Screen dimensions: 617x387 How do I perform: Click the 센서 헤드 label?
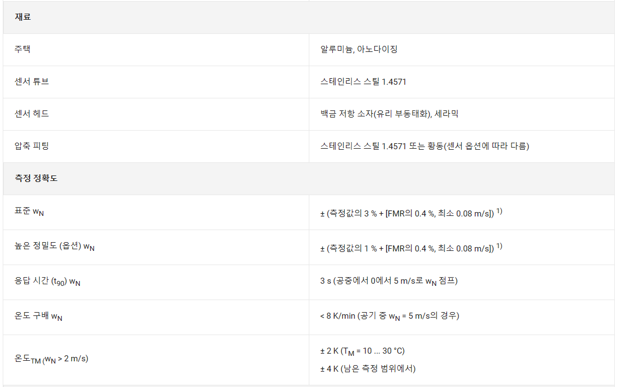coord(32,114)
